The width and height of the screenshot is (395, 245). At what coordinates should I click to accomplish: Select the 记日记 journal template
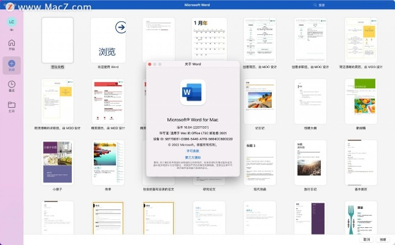coord(259,102)
